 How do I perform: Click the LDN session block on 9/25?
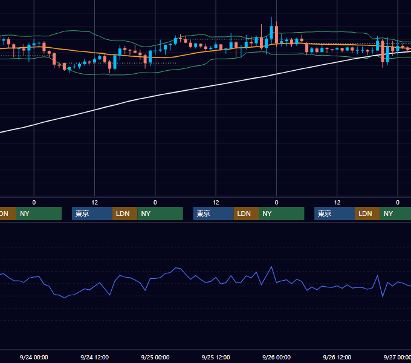pos(246,214)
